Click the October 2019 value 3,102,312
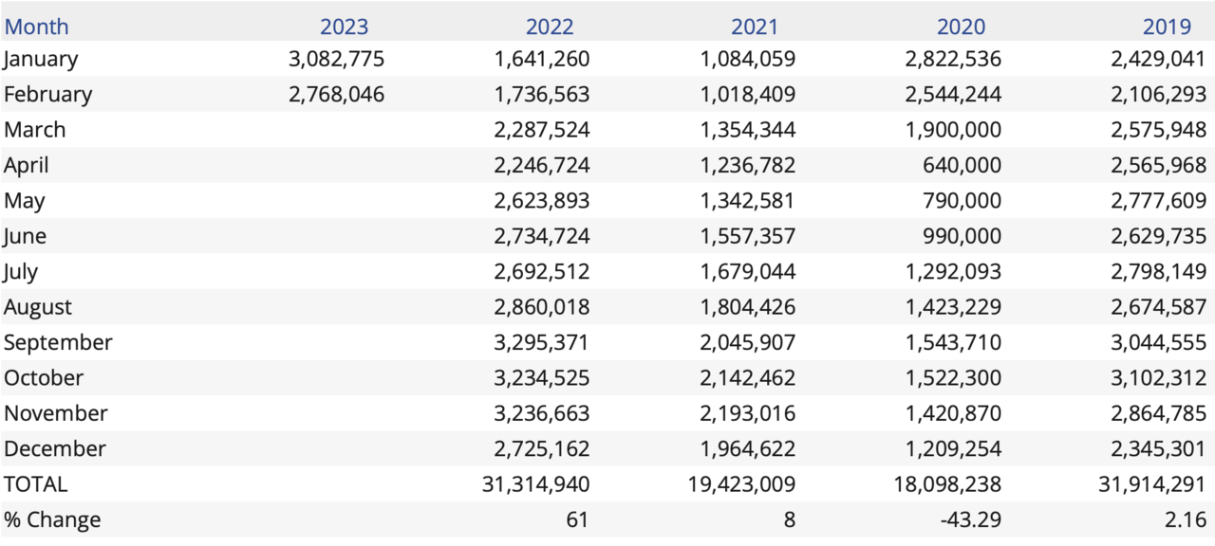Screen dimensions: 1215x546 point(1158,377)
